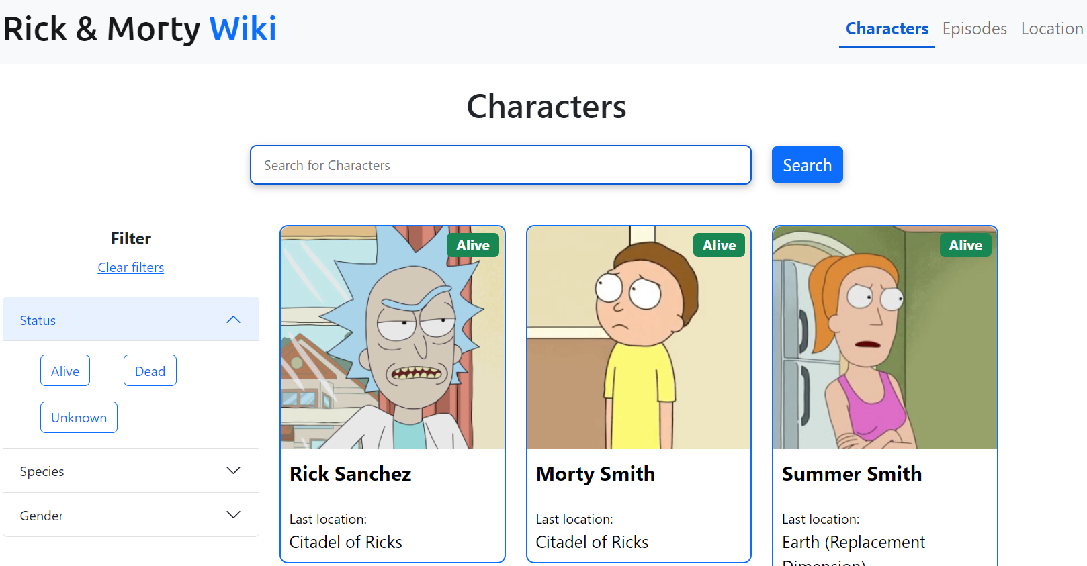Image resolution: width=1087 pixels, height=566 pixels.
Task: Toggle the Dead status filter
Action: pyautogui.click(x=150, y=371)
